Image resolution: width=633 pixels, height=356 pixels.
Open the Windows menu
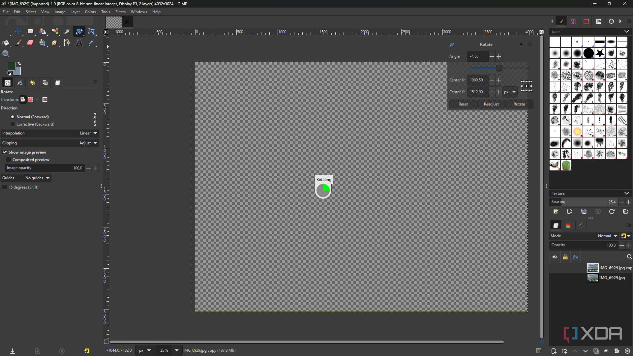tap(139, 12)
